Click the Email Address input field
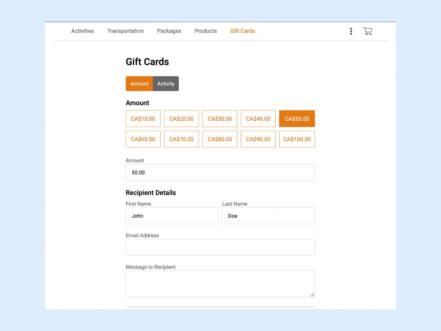 pos(220,247)
